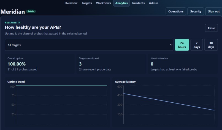Viewport: 222px width, 130px height.
Task: Click the Operations button
Action: 176,11
